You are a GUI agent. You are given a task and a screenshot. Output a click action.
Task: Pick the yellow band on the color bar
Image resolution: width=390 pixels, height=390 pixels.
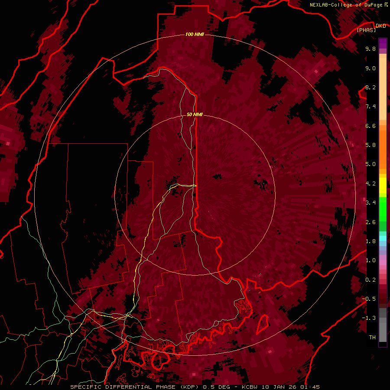tap(383, 185)
